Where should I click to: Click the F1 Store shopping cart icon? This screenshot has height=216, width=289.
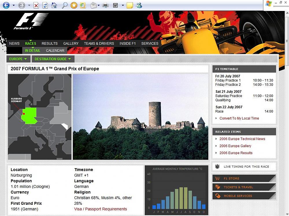(x=218, y=179)
